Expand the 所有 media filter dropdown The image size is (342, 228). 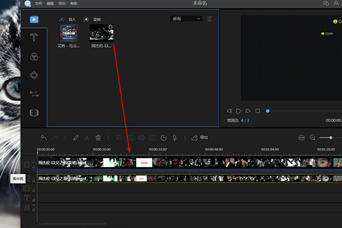point(186,19)
